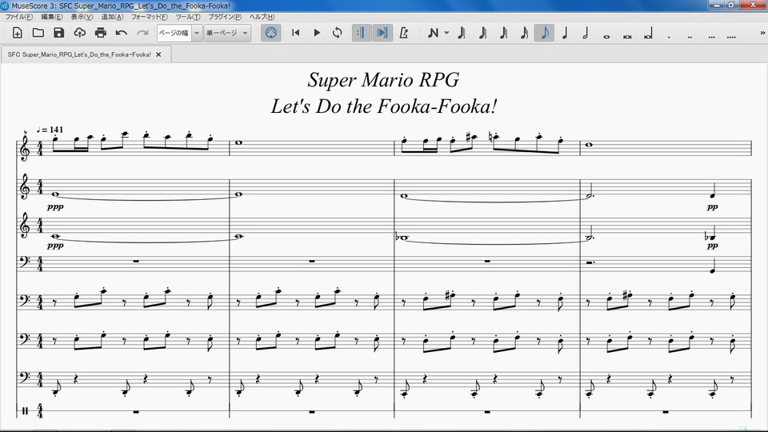Toggle loop playback

(337, 33)
